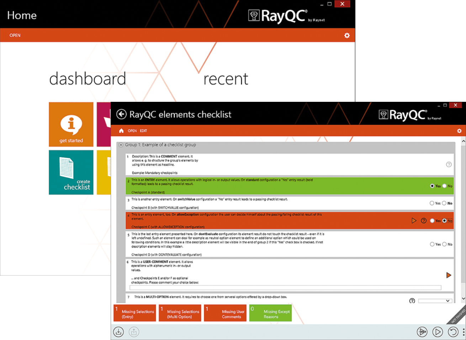Viewport: 466px width, 340px height.
Task: Open settings gear in Home window
Action: (x=347, y=35)
